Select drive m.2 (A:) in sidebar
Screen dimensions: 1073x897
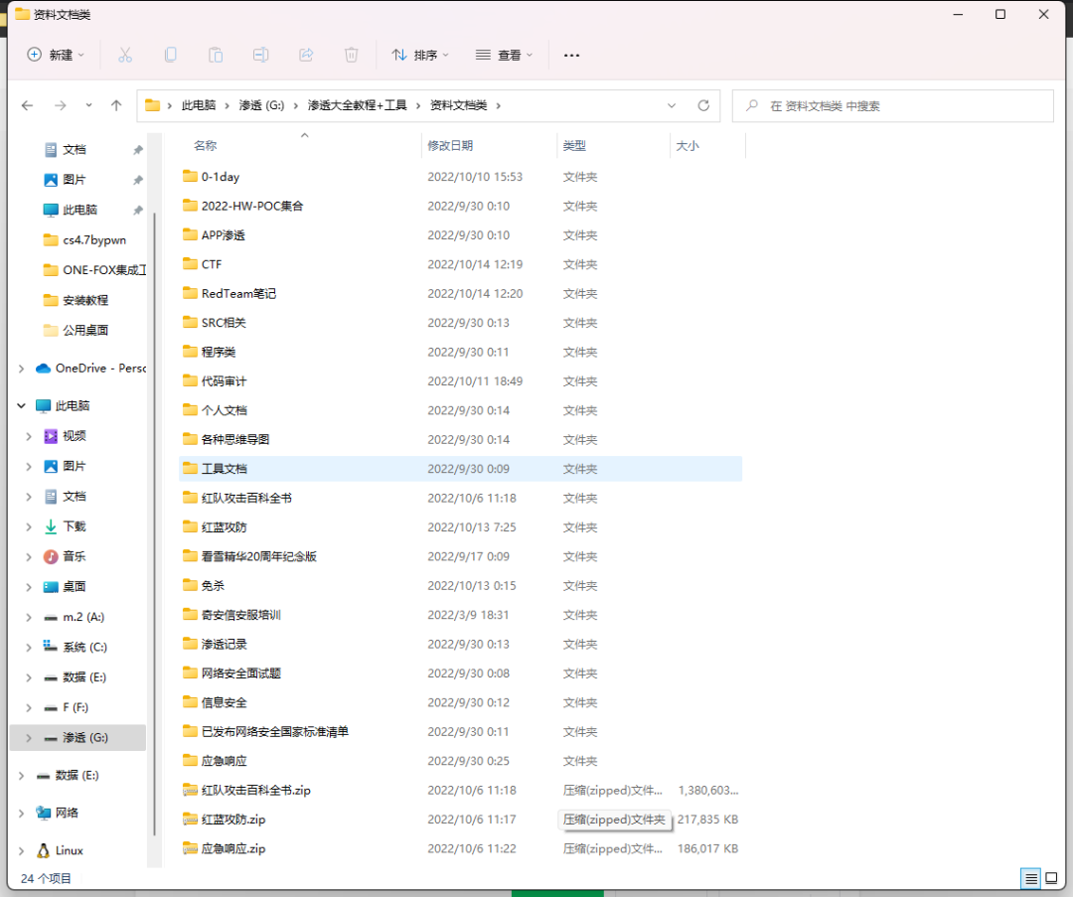(74, 617)
